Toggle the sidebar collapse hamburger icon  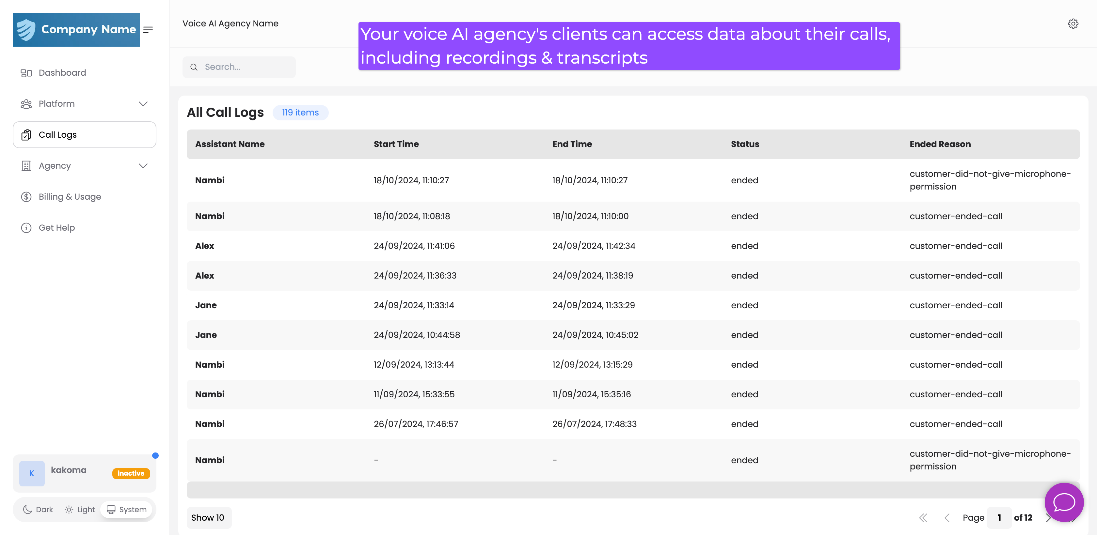click(148, 30)
